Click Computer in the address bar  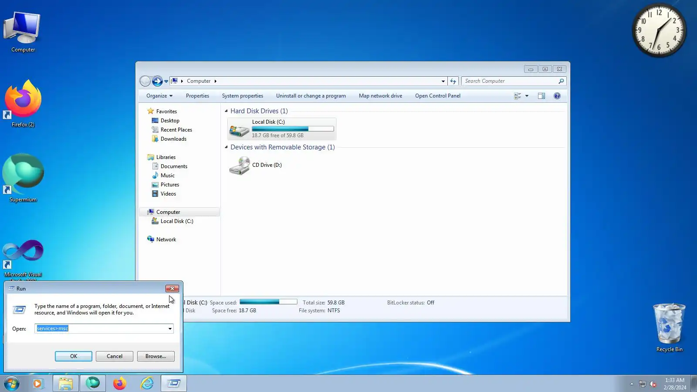[x=199, y=81]
